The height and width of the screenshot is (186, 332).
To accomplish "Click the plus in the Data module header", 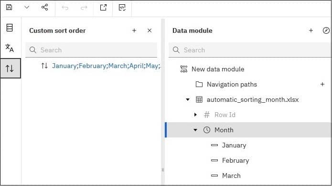I will coord(311,30).
